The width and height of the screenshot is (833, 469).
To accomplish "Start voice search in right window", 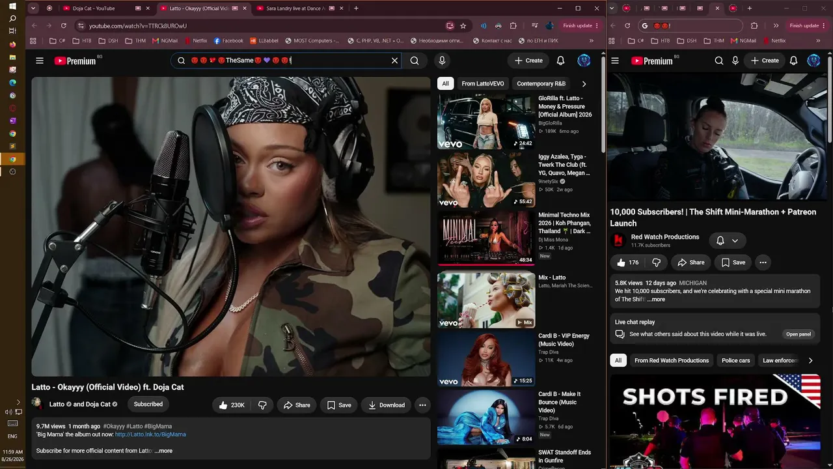I will (735, 61).
